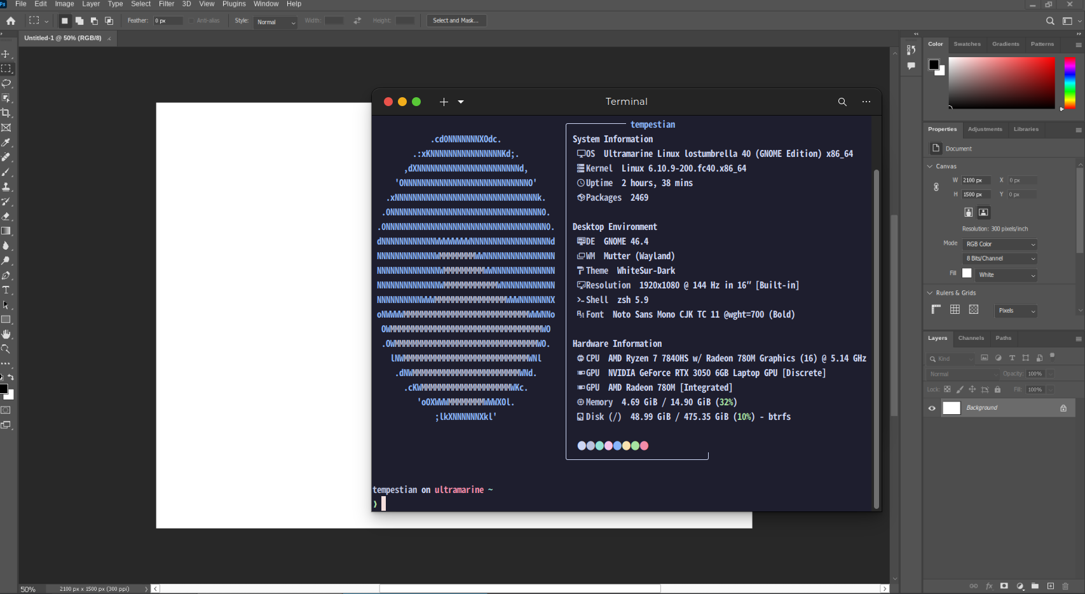
Task: Open the Plugins menu
Action: (x=234, y=4)
